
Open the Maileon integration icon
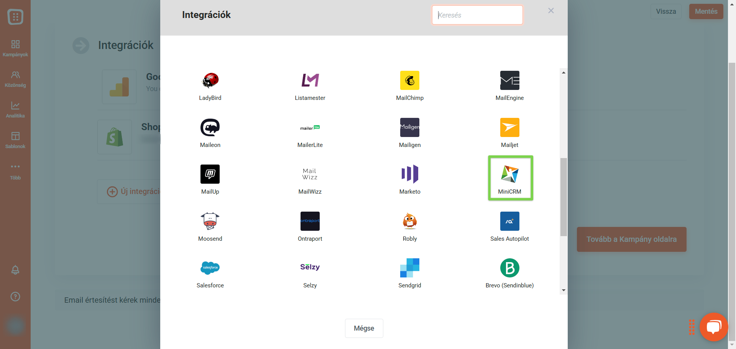(210, 127)
